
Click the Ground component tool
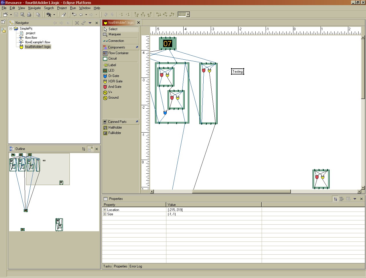click(x=113, y=98)
